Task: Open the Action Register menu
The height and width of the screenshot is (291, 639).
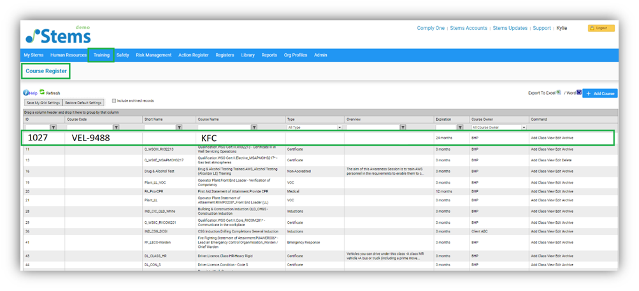Action: [194, 55]
